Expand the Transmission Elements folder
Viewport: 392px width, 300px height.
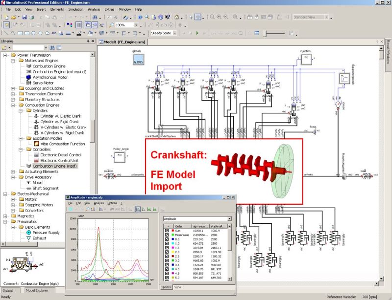tap(13, 94)
